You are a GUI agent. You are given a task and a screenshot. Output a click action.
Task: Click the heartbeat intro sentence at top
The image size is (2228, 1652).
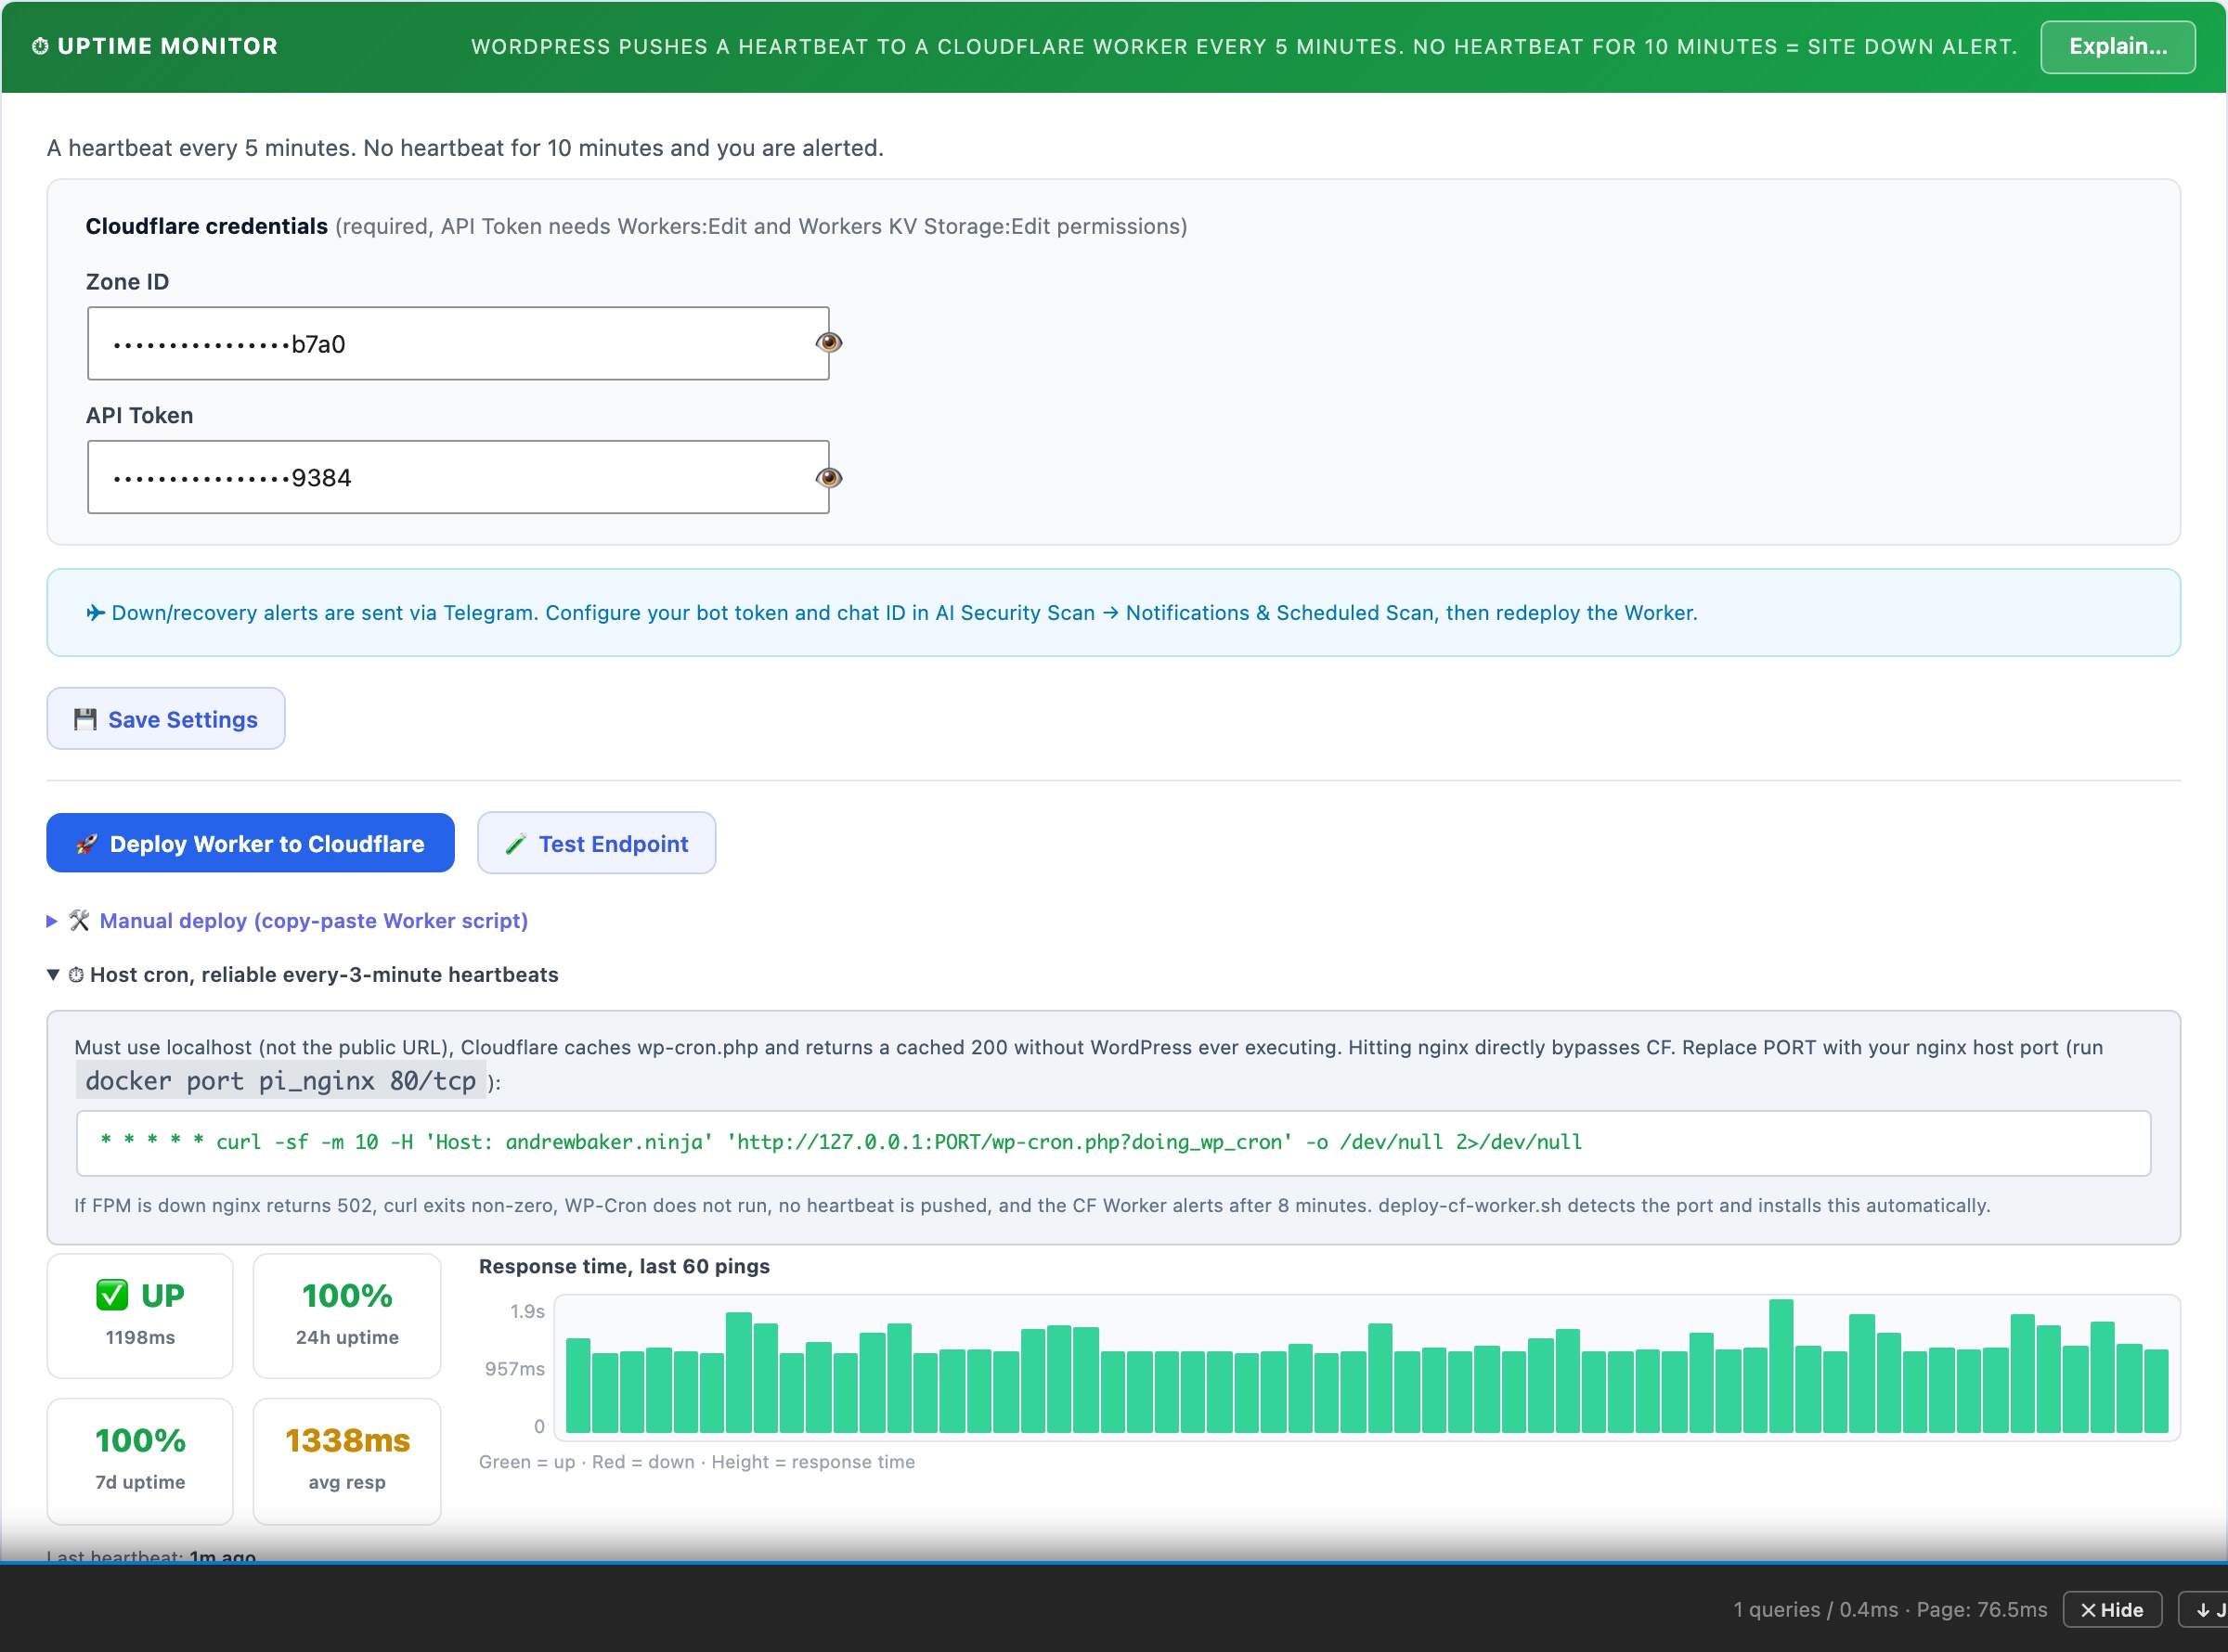465,148
